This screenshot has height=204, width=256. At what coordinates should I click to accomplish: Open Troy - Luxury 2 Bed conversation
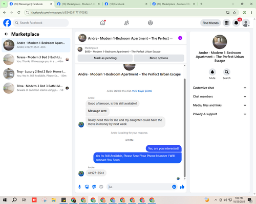[x=36, y=73]
